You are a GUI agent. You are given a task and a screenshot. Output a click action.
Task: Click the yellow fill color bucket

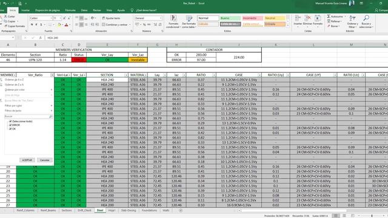click(59, 25)
